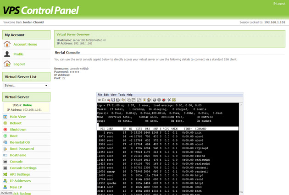Select IP Addresses in sidebar
The height and width of the screenshot is (195, 289).
(x=21, y=181)
